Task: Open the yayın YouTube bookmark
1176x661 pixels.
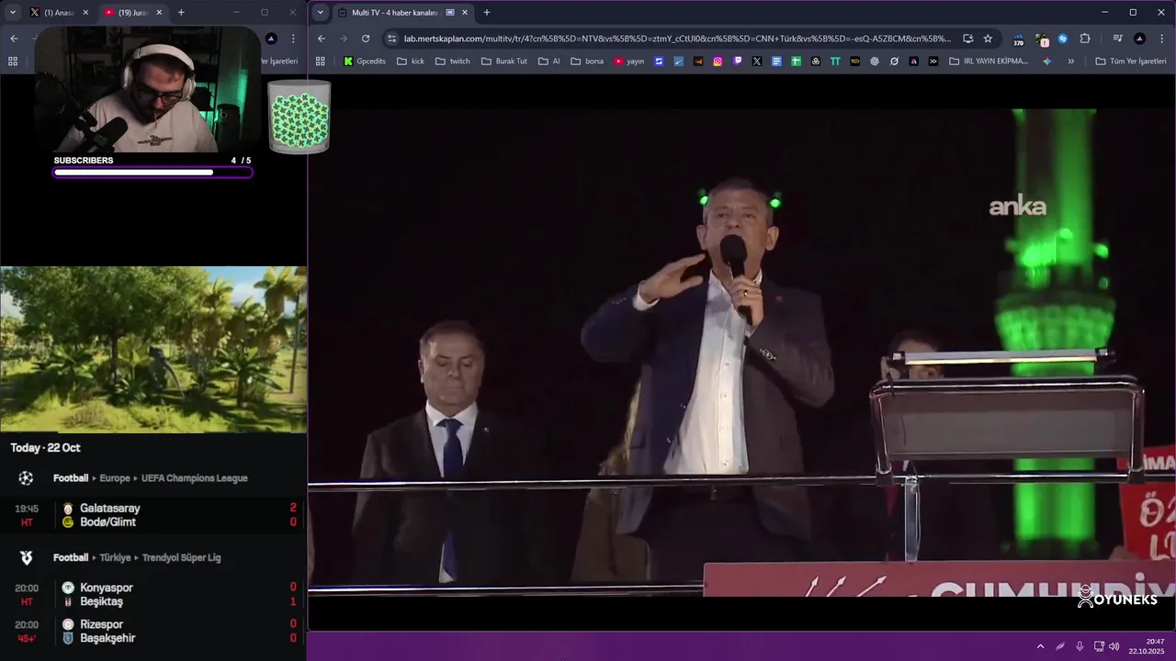Action: click(x=629, y=62)
